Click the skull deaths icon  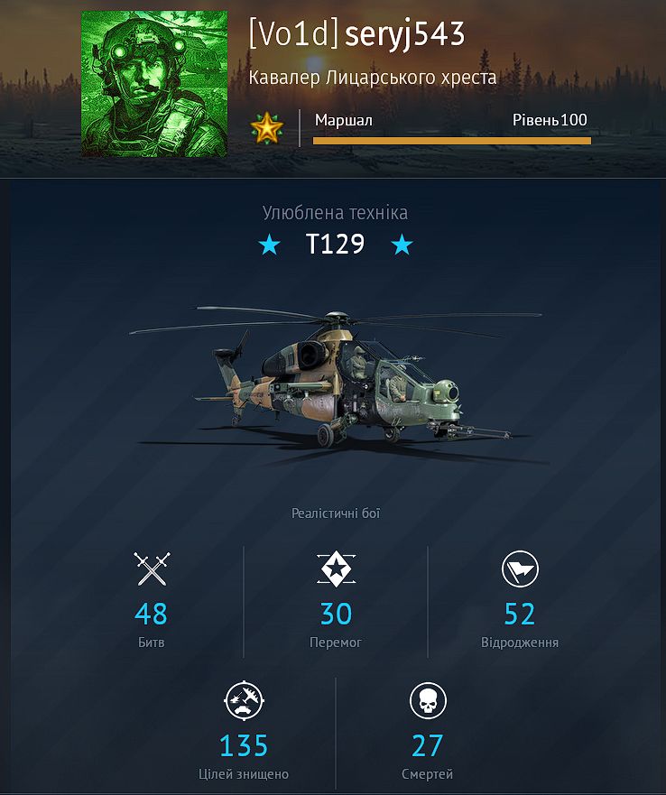(x=428, y=700)
